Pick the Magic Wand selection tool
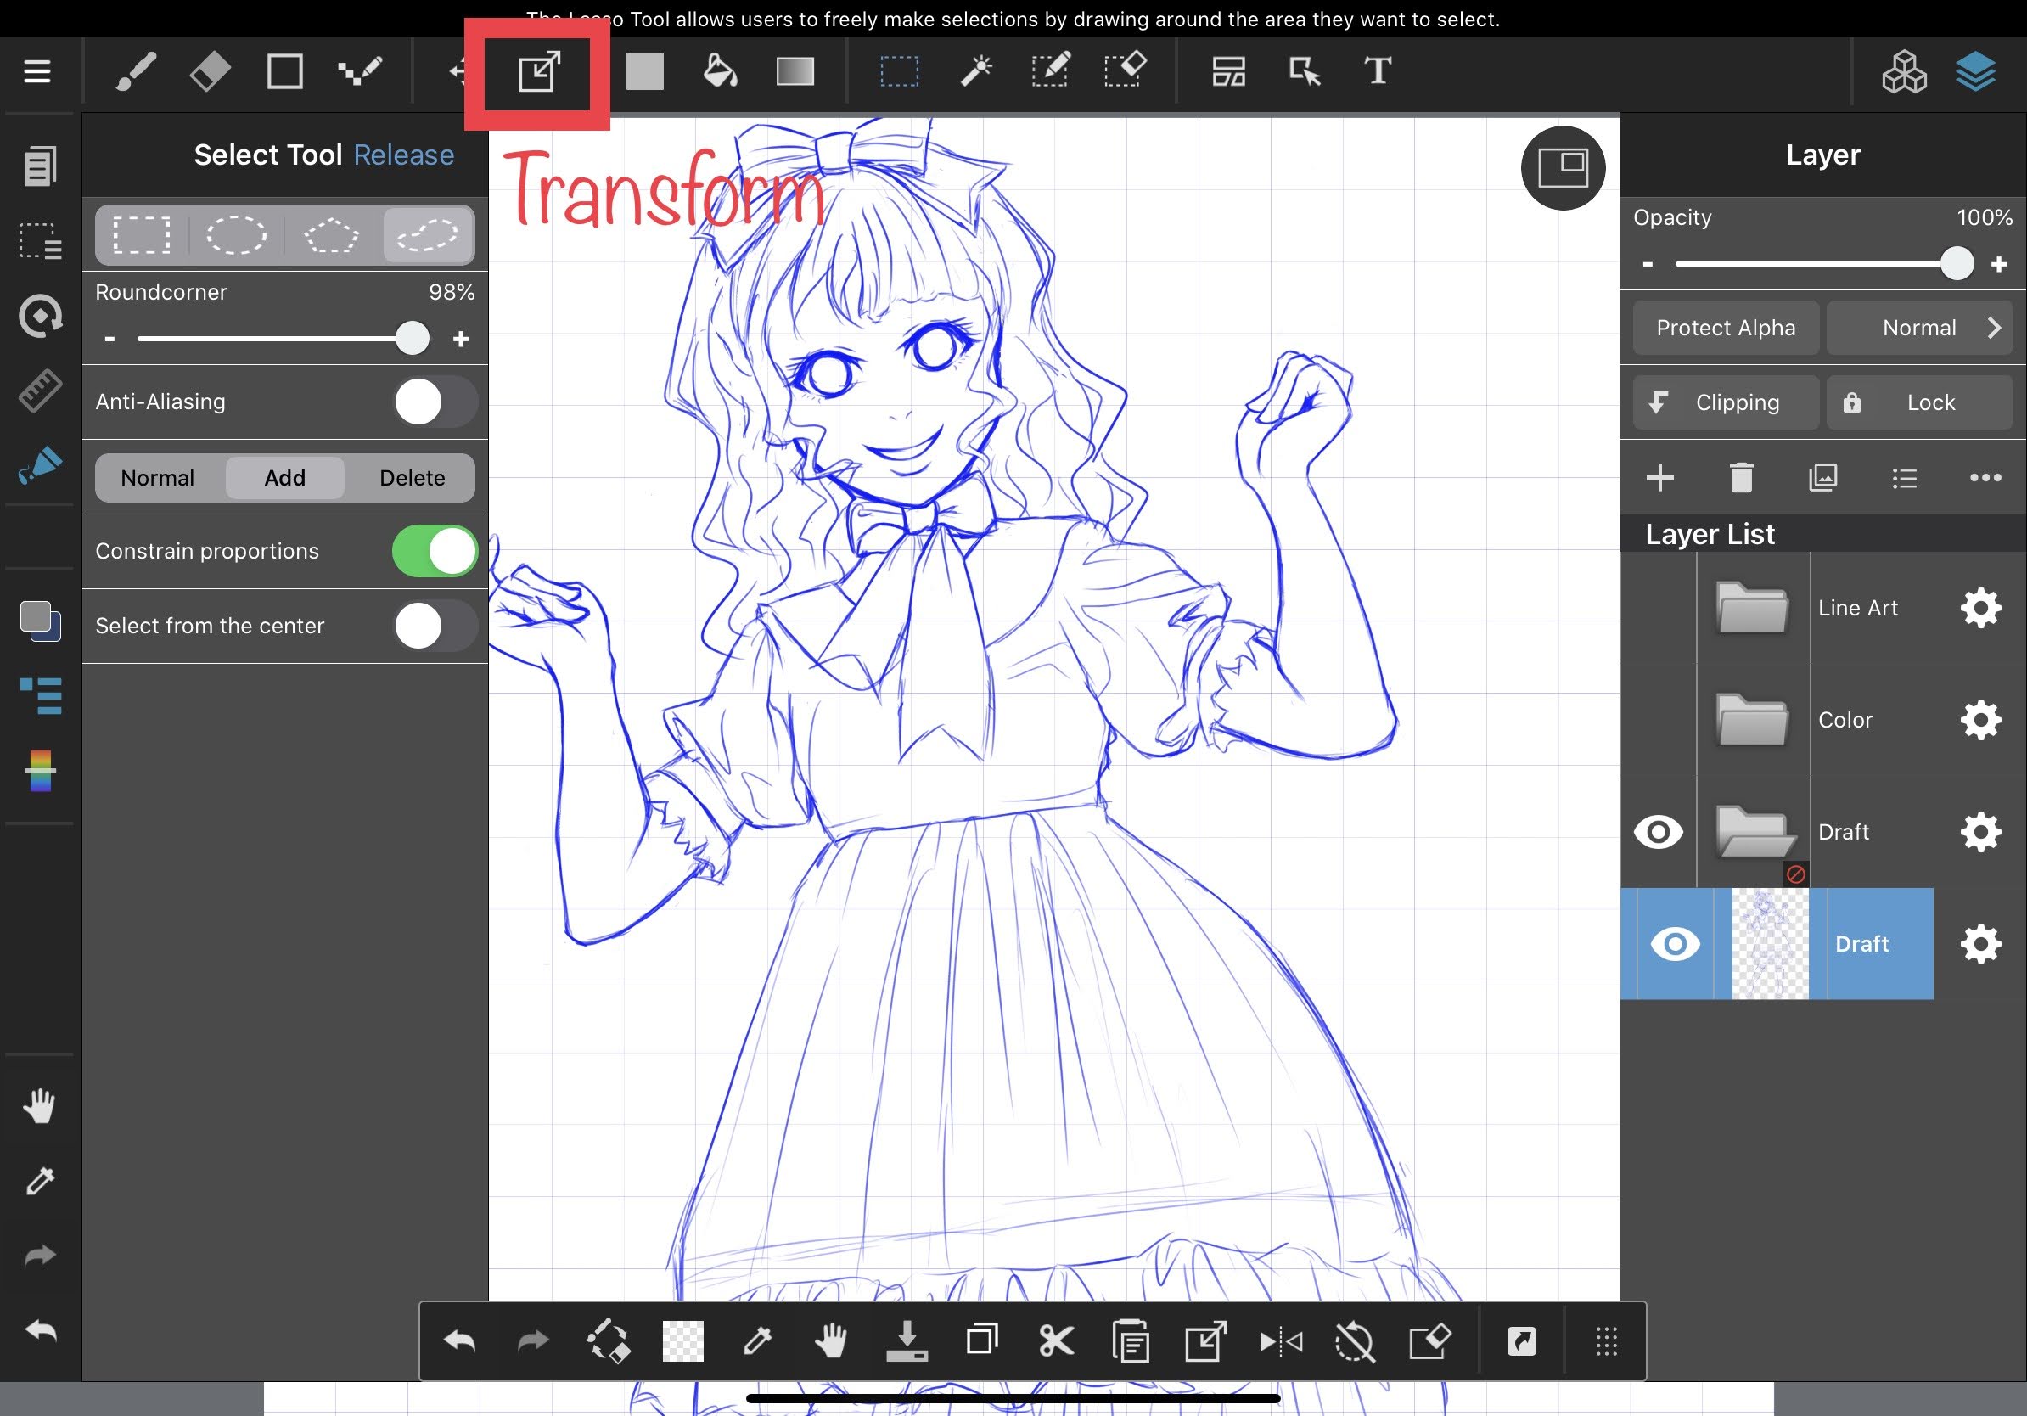The image size is (2027, 1416). pyautogui.click(x=975, y=71)
